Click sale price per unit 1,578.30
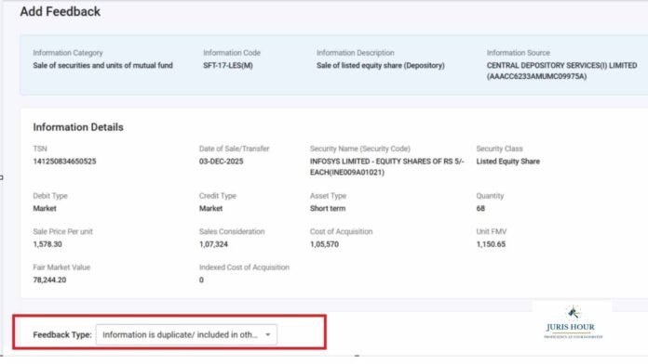 47,244
